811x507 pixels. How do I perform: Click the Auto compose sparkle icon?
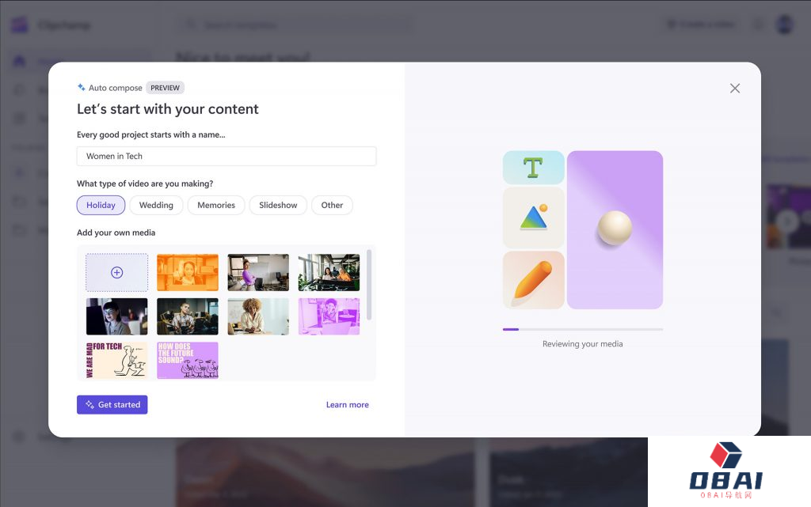click(82, 88)
